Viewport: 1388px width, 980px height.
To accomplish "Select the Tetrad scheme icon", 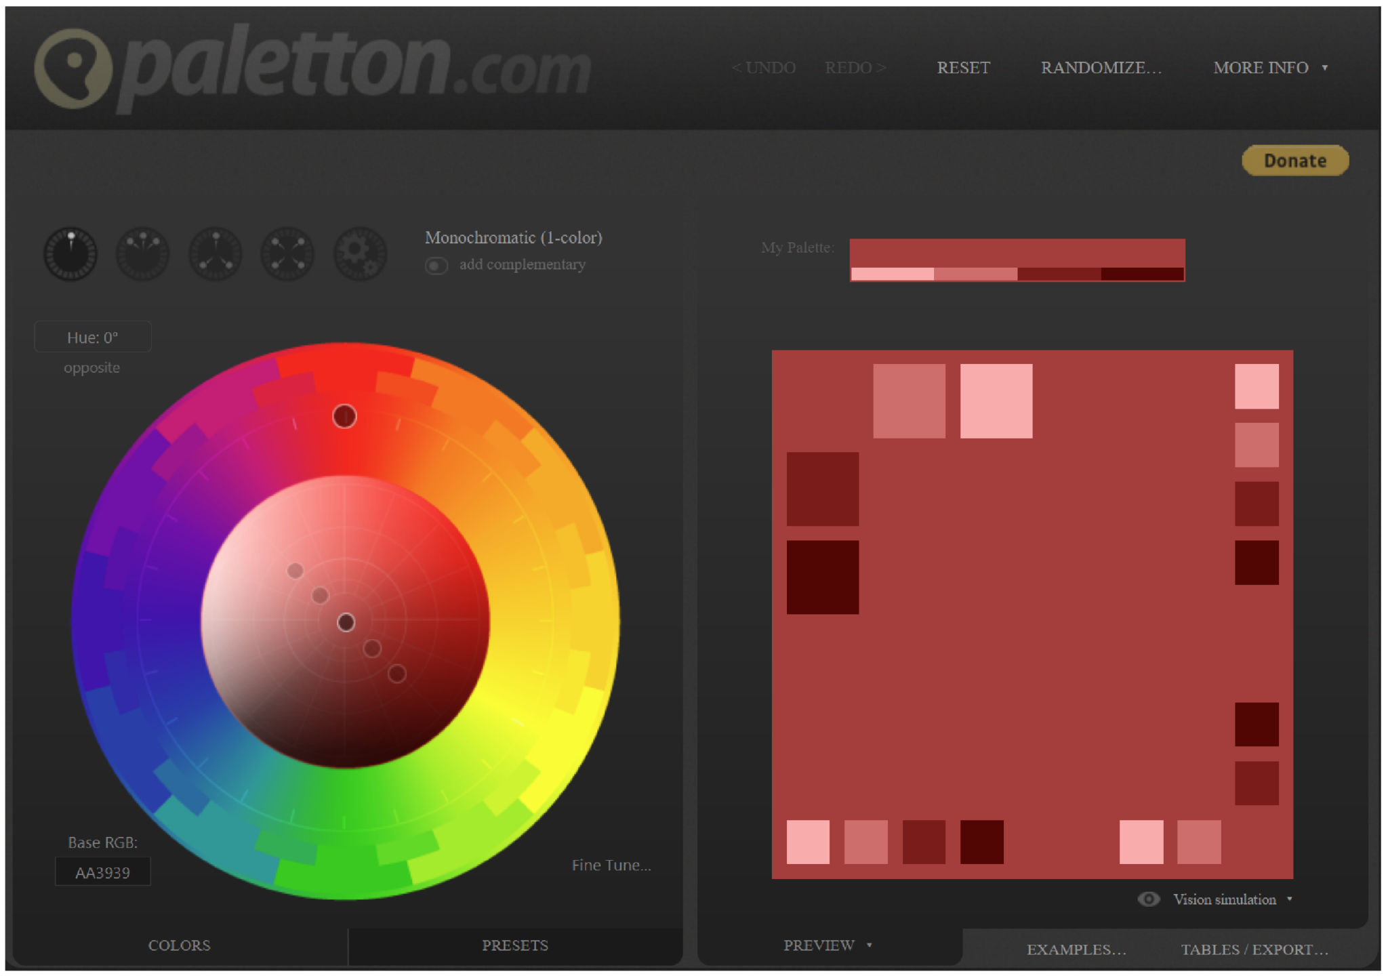I will pos(287,253).
